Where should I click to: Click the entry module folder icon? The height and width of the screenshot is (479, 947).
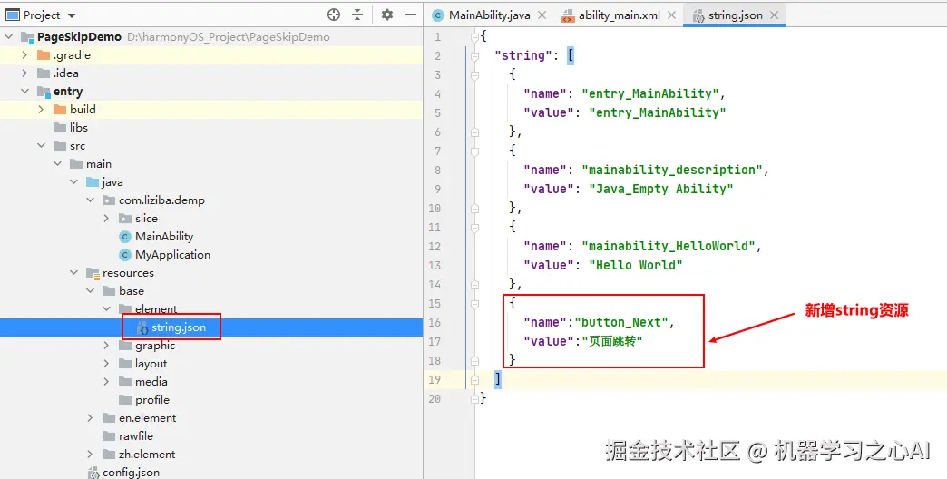(x=43, y=92)
